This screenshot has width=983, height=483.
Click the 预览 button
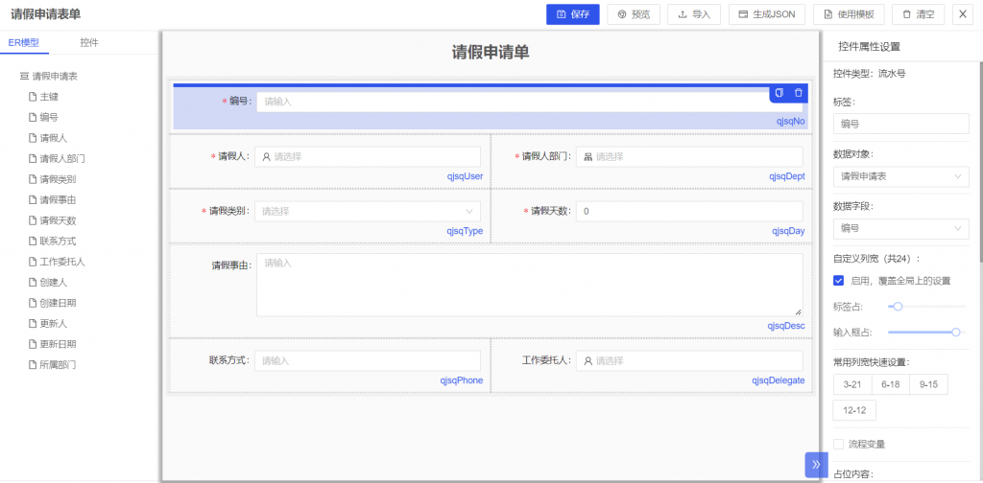(634, 14)
